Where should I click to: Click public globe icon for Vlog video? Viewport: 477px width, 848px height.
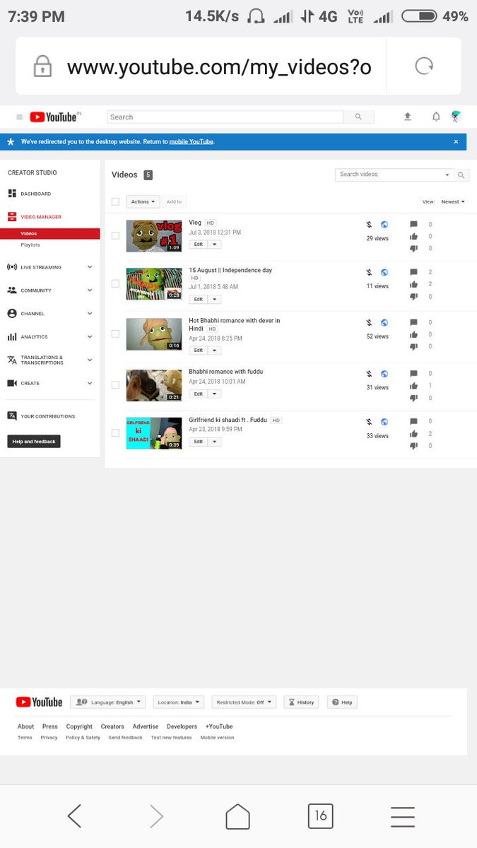click(x=384, y=224)
